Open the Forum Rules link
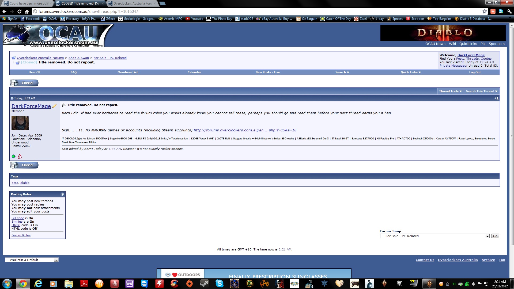The width and height of the screenshot is (514, 289). (21, 235)
